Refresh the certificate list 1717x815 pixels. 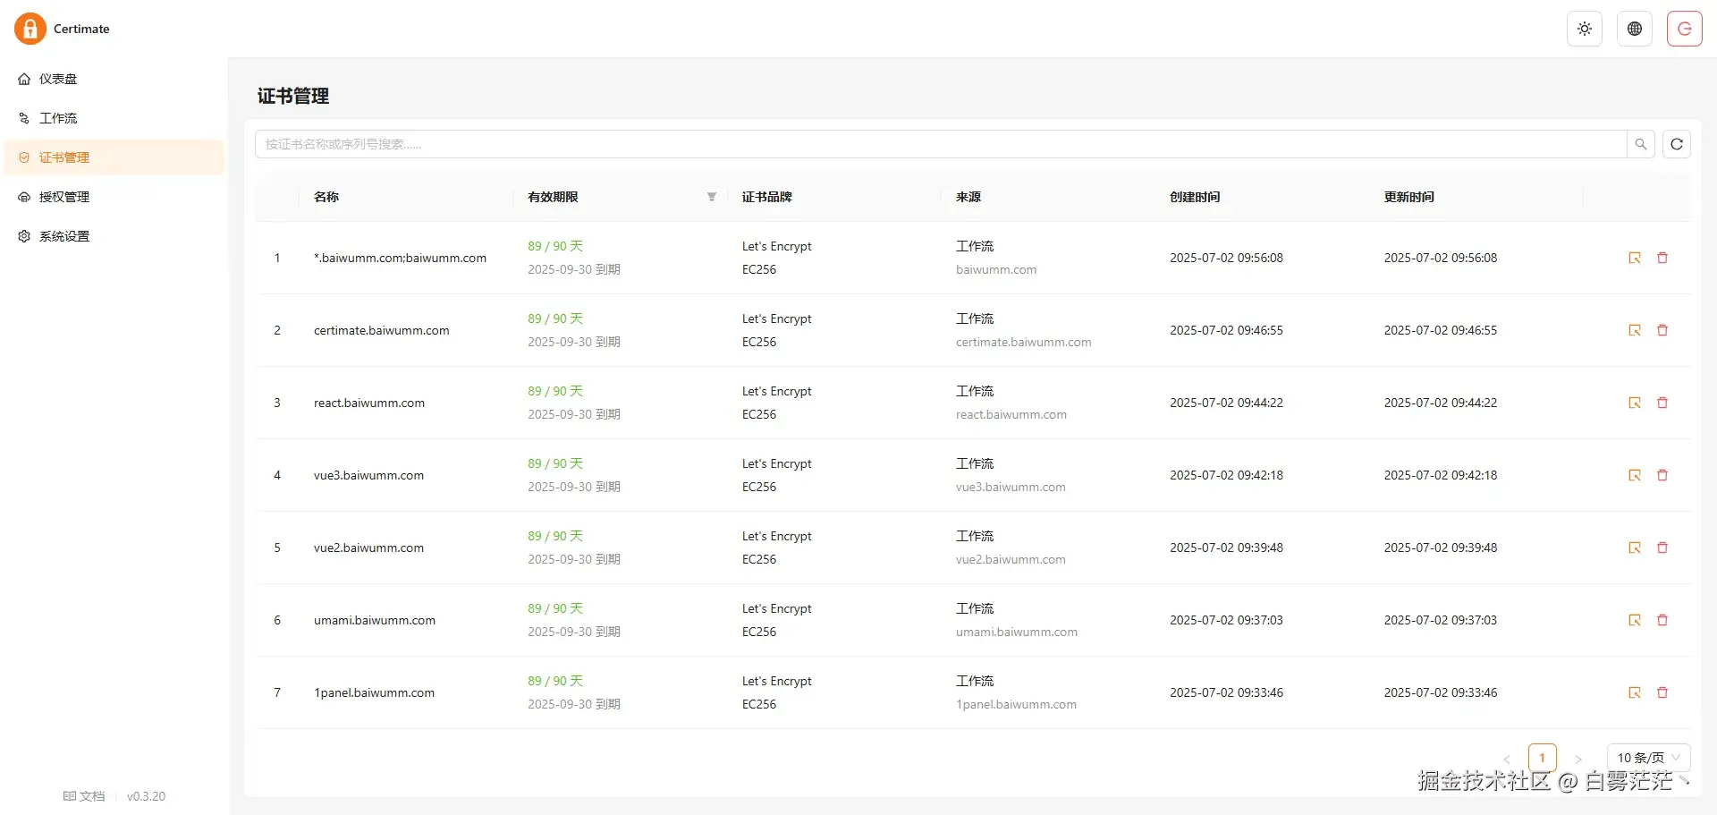click(1677, 144)
